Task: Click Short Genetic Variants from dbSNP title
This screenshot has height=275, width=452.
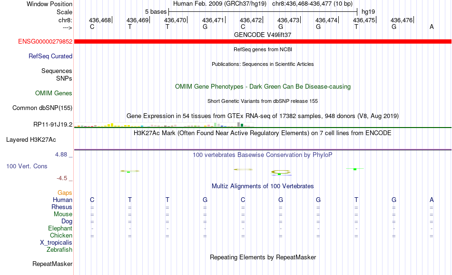Action: pos(263,101)
